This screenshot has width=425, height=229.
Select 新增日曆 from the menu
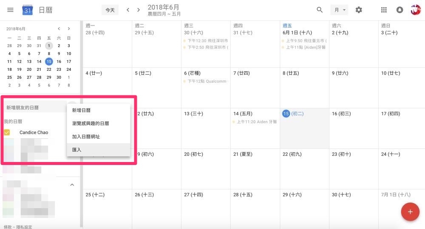[81, 110]
